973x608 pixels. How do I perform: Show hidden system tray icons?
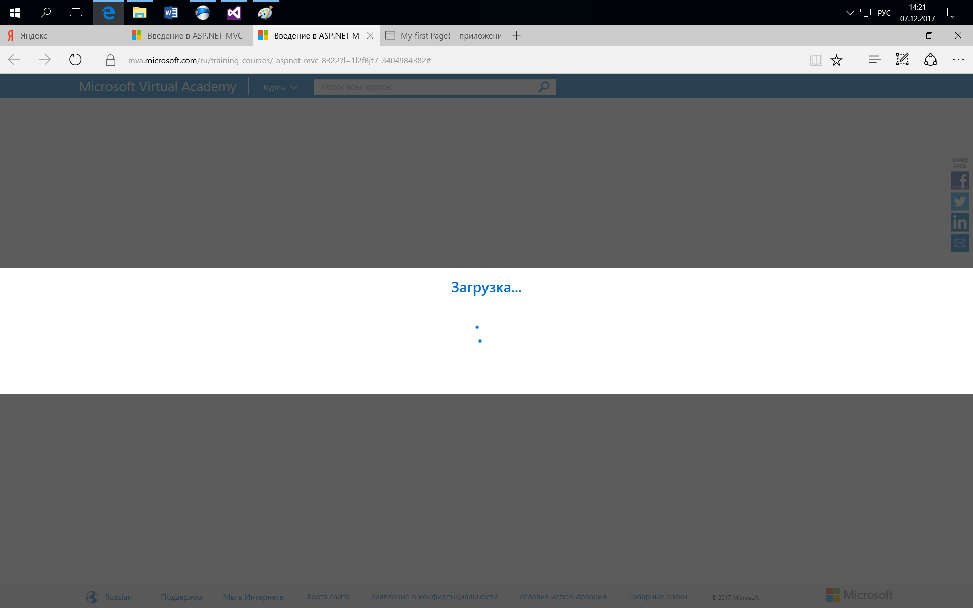[x=850, y=13]
